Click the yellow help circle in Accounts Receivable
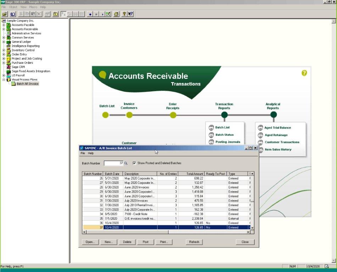 [x=304, y=73]
